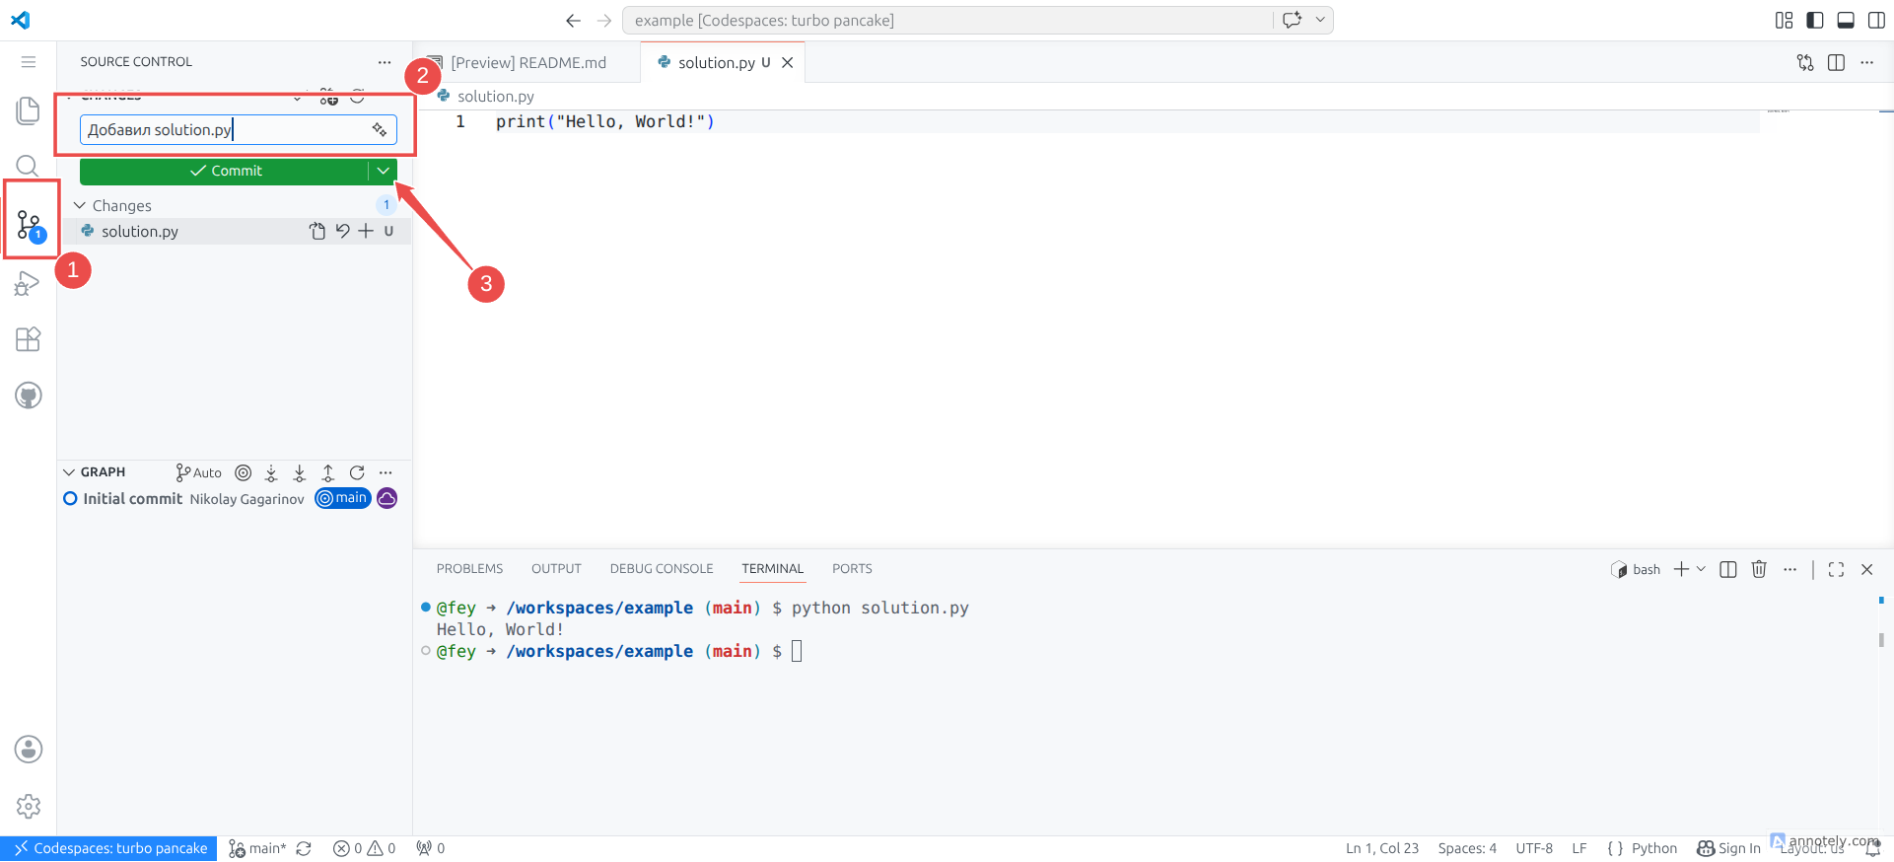Go forward with the navigation arrow
Image resolution: width=1894 pixels, height=862 pixels.
point(604,20)
